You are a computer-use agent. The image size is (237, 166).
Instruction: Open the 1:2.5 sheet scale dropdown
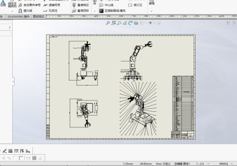pos(208,164)
